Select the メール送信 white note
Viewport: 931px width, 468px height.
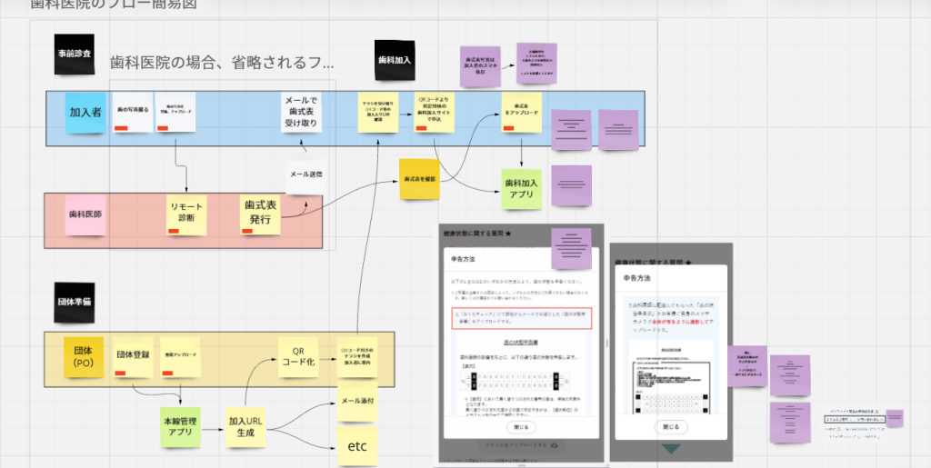(305, 174)
